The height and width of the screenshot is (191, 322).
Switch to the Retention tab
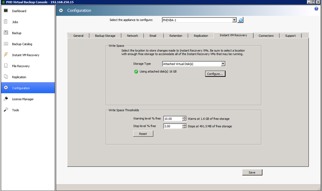(x=176, y=36)
